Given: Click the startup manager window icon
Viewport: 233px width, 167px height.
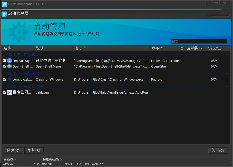Looking at the screenshot, I should [x=4, y=14].
